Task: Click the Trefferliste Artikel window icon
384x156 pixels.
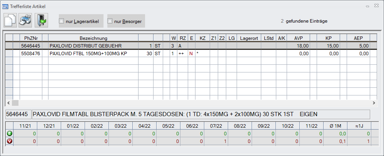Action: pos(5,6)
